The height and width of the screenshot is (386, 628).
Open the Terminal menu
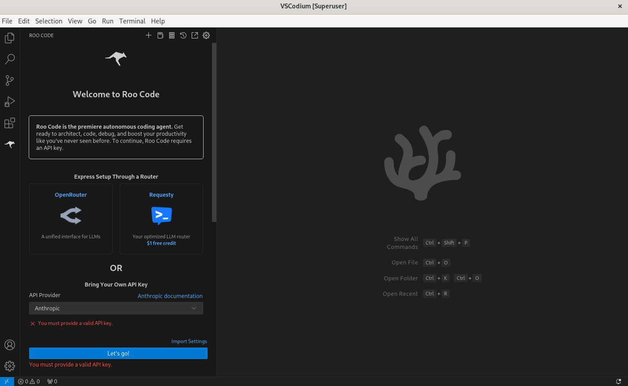coord(132,21)
